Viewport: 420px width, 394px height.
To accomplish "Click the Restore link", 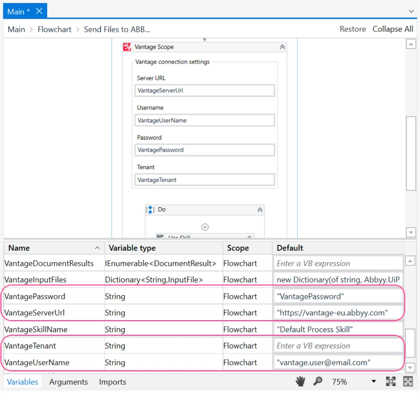I will [x=352, y=29].
